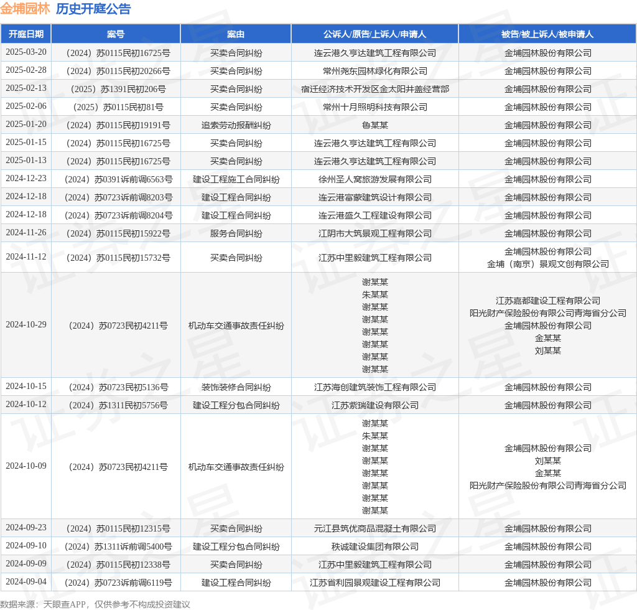The image size is (637, 610).
Task: Click case number (2024)苏0115民初15922号
Action: click(x=118, y=233)
